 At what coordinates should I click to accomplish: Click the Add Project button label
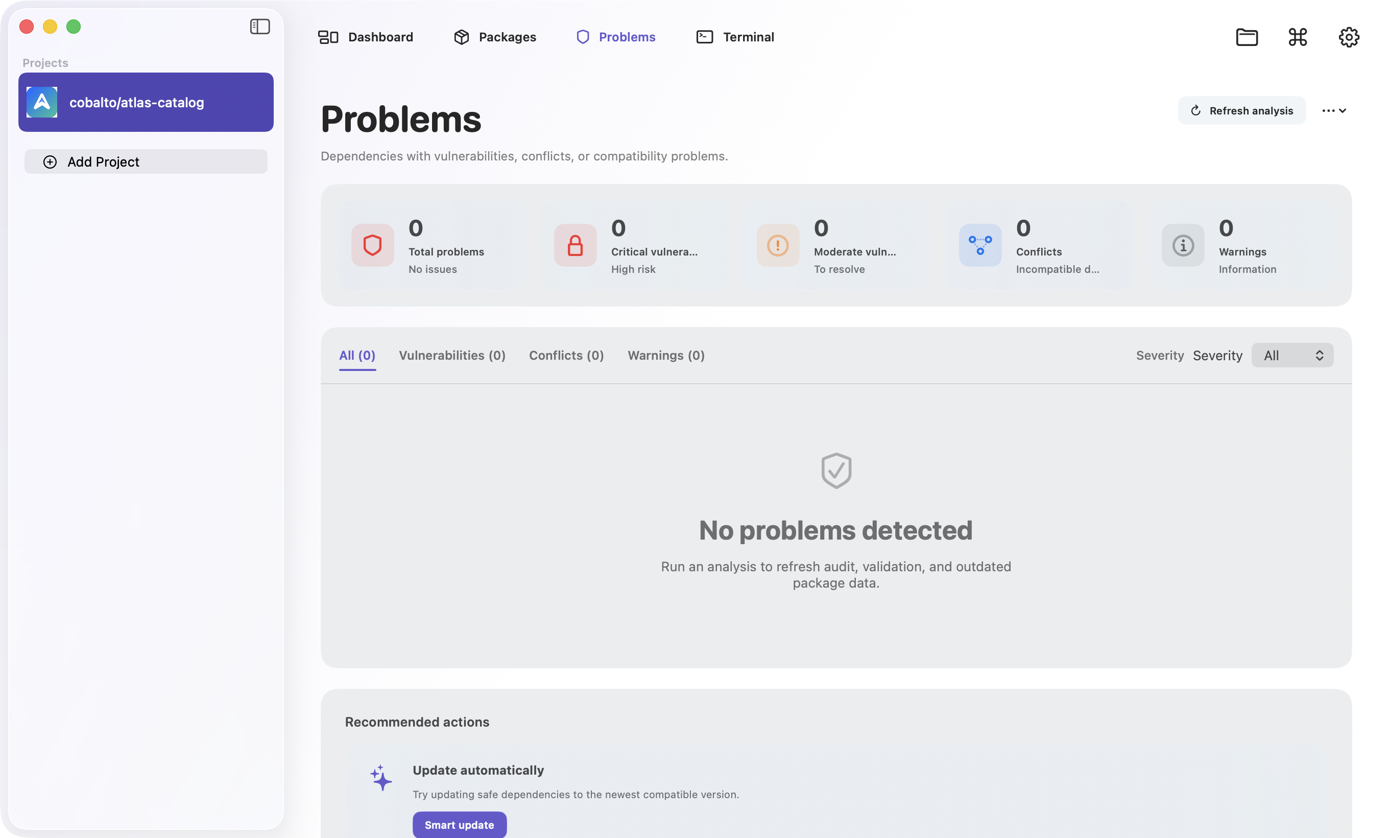[x=103, y=162]
